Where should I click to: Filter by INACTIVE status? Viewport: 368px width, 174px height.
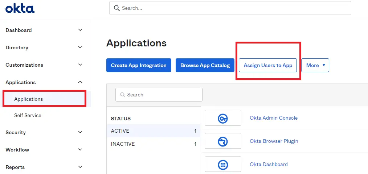point(154,144)
